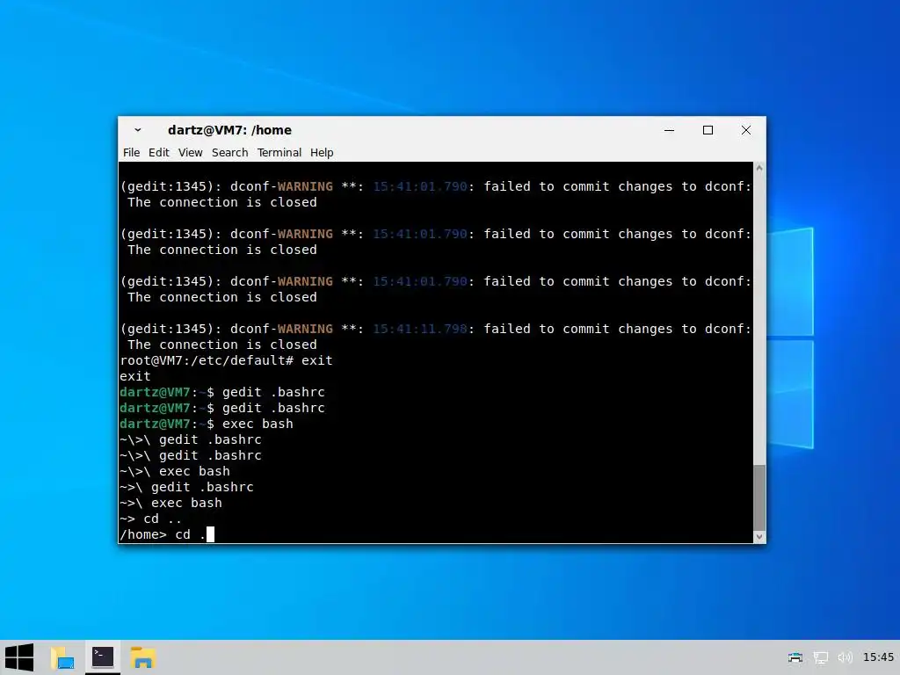The width and height of the screenshot is (900, 675).
Task: Click the 15:45 clock in the taskbar
Action: pyautogui.click(x=878, y=657)
